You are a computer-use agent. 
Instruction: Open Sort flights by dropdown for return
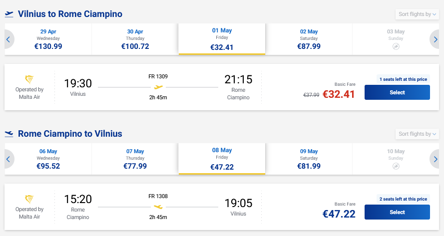click(x=417, y=134)
